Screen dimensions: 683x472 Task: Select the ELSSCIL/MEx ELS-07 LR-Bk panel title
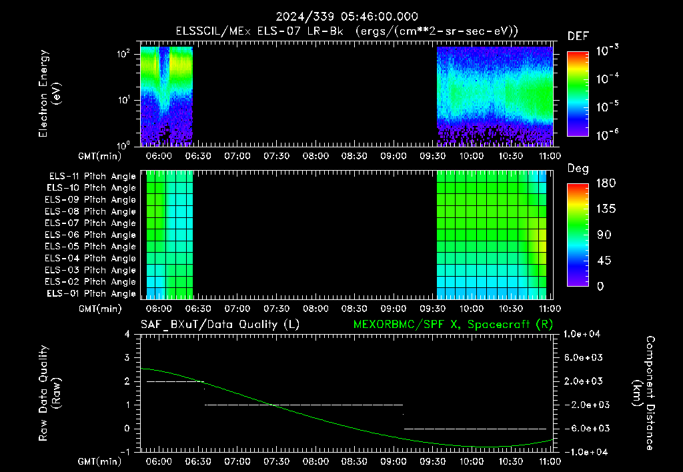(x=347, y=31)
